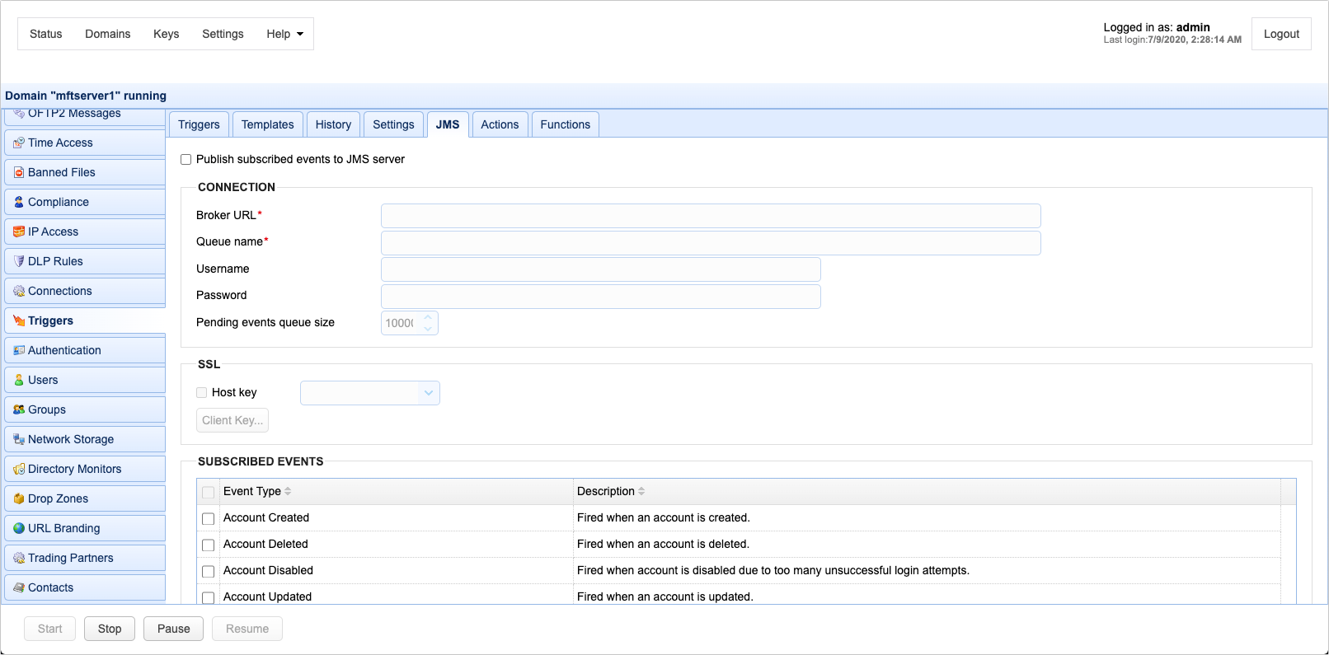Switch to the Templates tab
This screenshot has height=655, width=1329.
(x=267, y=124)
